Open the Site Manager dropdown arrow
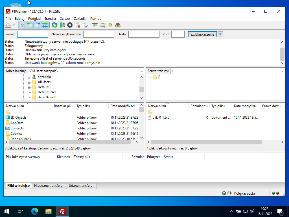The image size is (289, 217). 14,25
